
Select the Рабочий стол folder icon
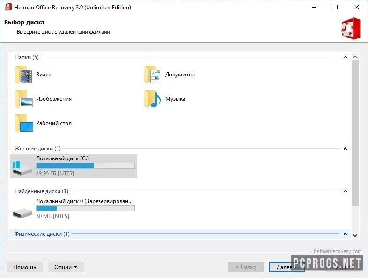[24, 124]
